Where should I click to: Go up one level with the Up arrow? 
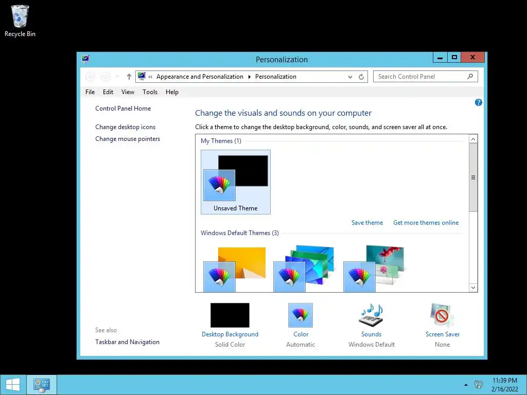click(129, 77)
